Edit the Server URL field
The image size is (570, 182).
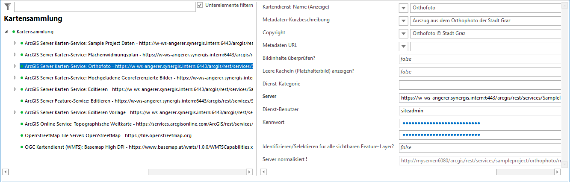click(480, 98)
